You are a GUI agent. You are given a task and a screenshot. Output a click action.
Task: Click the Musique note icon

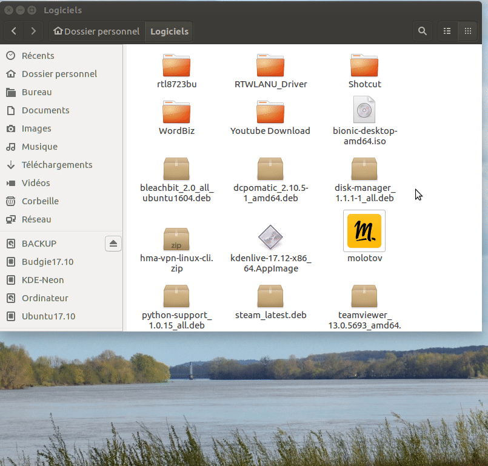[10, 147]
